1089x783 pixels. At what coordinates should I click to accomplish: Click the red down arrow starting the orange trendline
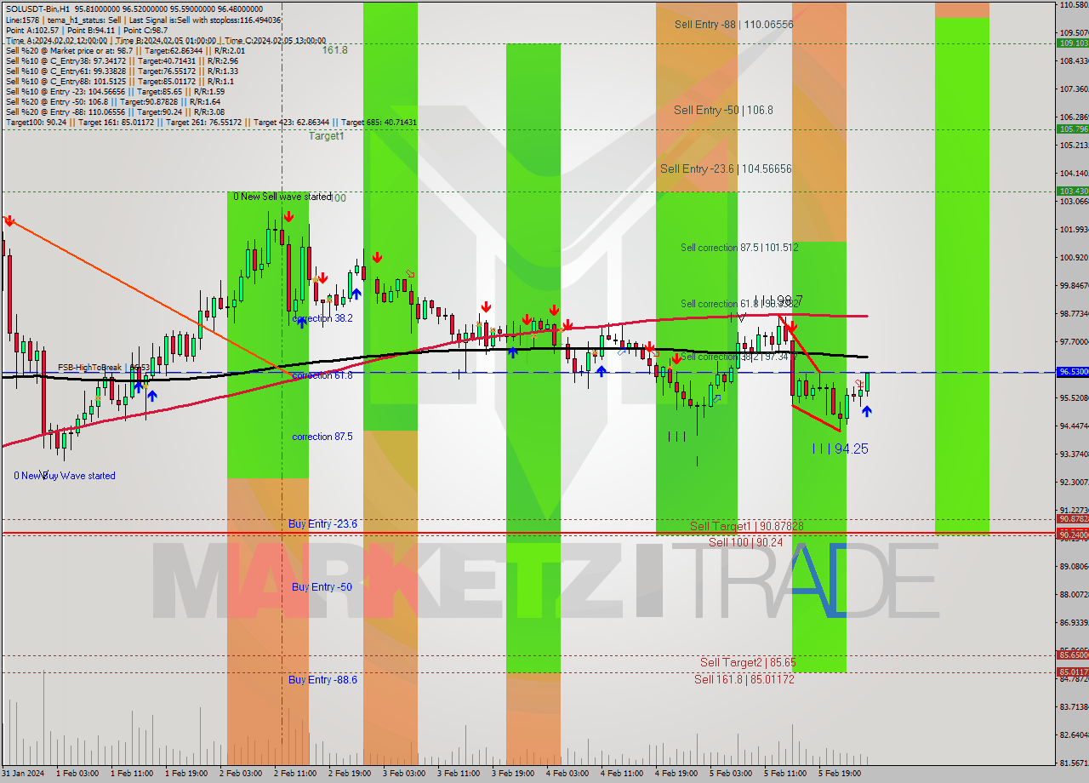click(9, 220)
